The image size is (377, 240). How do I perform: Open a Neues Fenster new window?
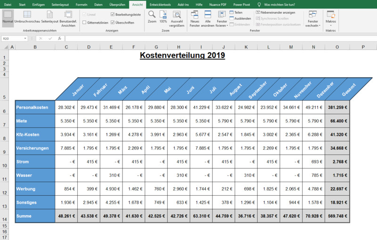click(x=195, y=19)
